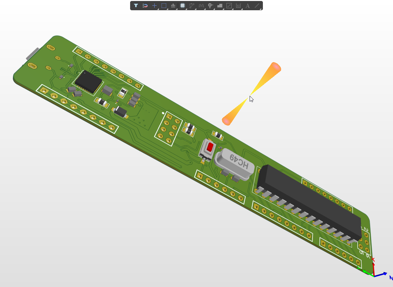Image resolution: width=393 pixels, height=287 pixels.
Task: Pick the line drawing tool
Action: point(257,6)
